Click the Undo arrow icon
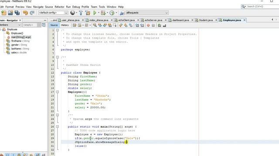Image resolution: width=279 pixels, height=156 pixels. pos(25,13)
